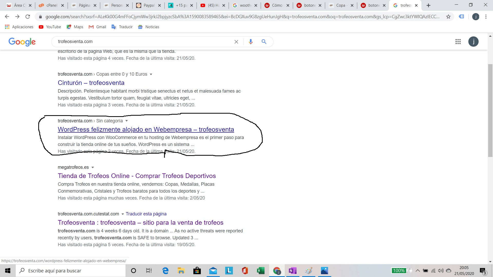Open the Traducir bookmark
Image resolution: width=493 pixels, height=277 pixels.
[122, 27]
